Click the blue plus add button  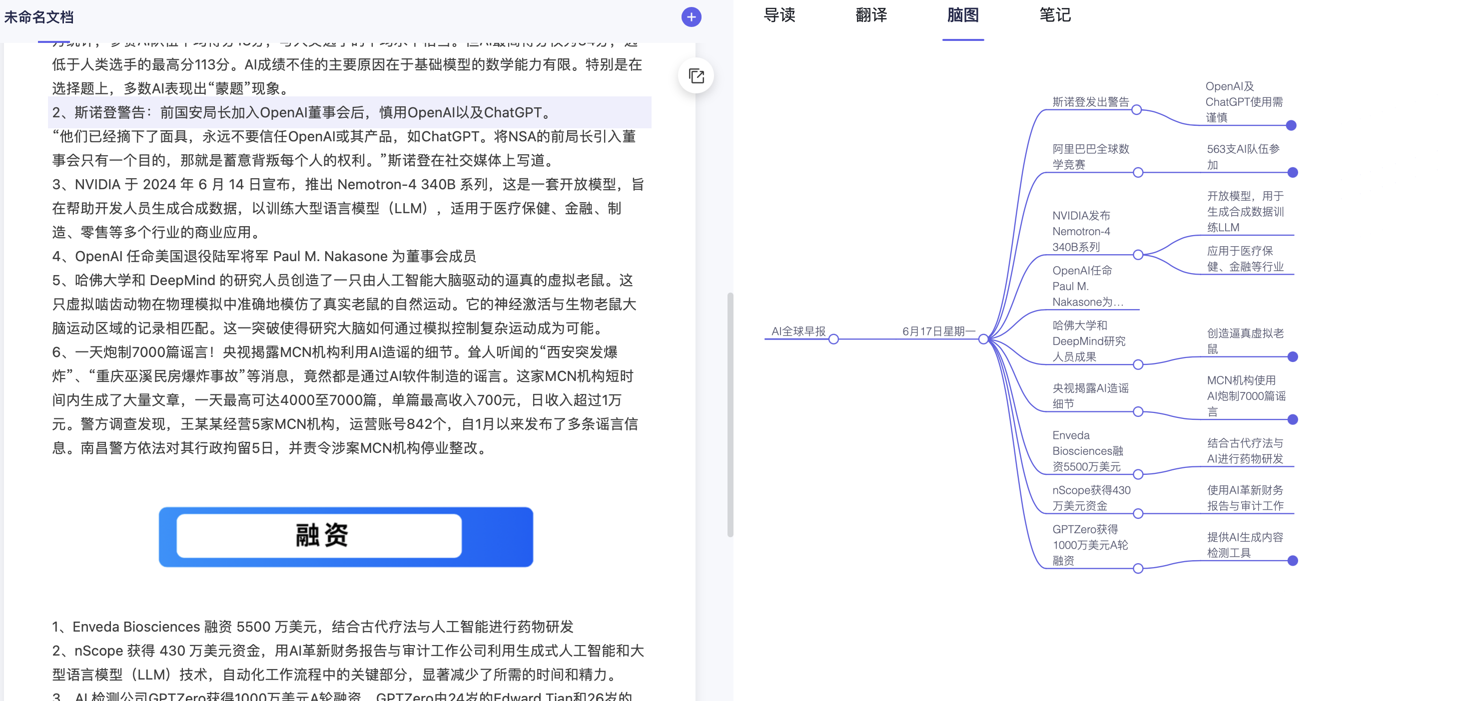click(x=691, y=17)
